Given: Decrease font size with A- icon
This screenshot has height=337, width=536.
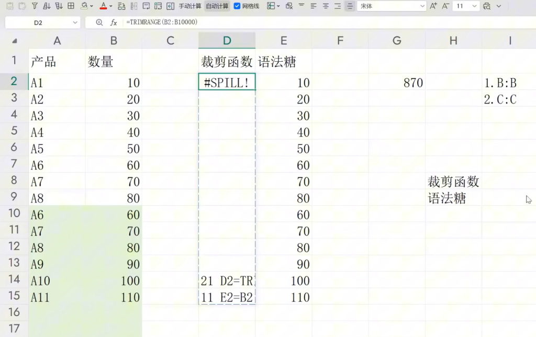Looking at the screenshot, I should click(445, 6).
